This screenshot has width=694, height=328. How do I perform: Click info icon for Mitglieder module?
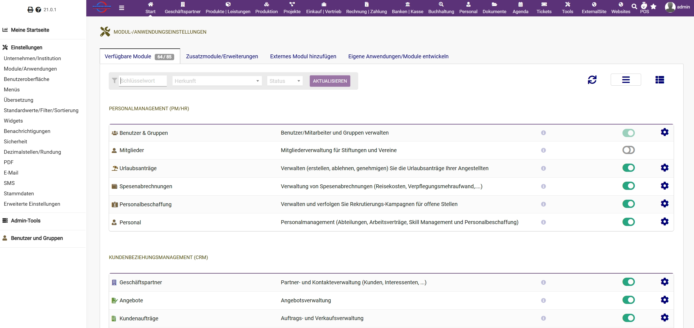click(543, 150)
